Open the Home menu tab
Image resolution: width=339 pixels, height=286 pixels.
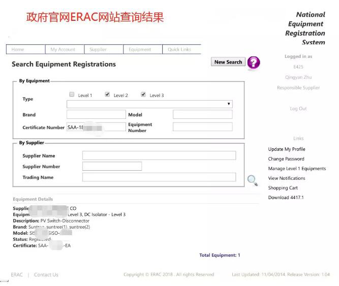point(26,49)
